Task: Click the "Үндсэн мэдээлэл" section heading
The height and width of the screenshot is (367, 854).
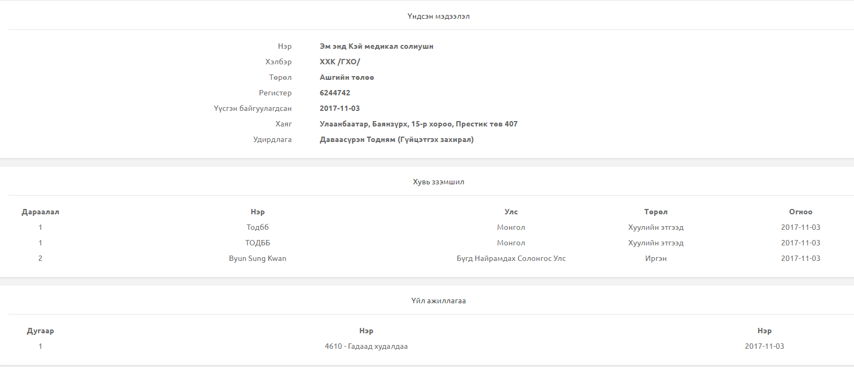Action: (438, 16)
